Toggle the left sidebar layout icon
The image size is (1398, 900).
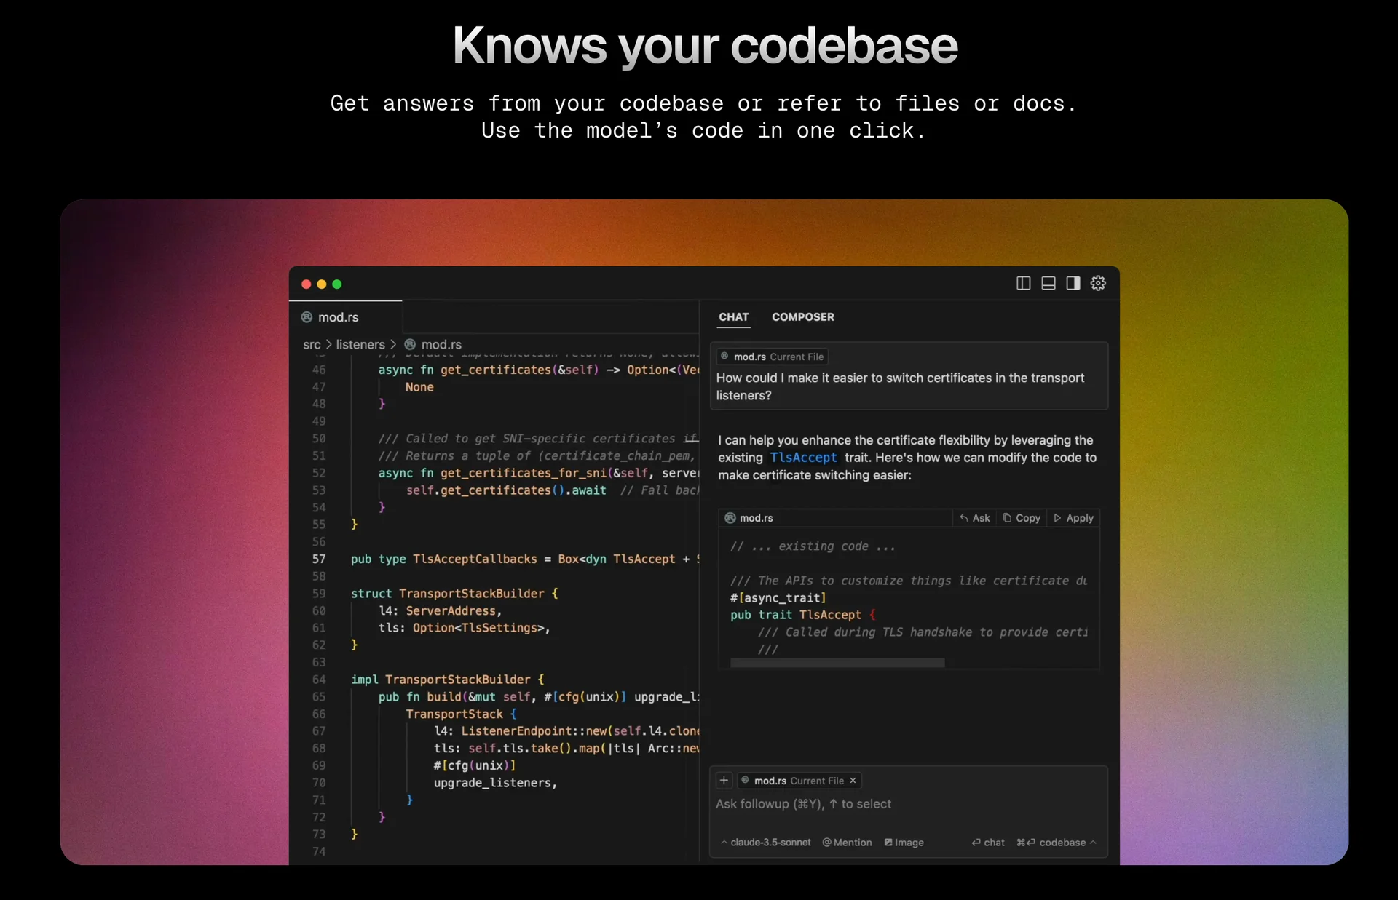coord(1023,283)
